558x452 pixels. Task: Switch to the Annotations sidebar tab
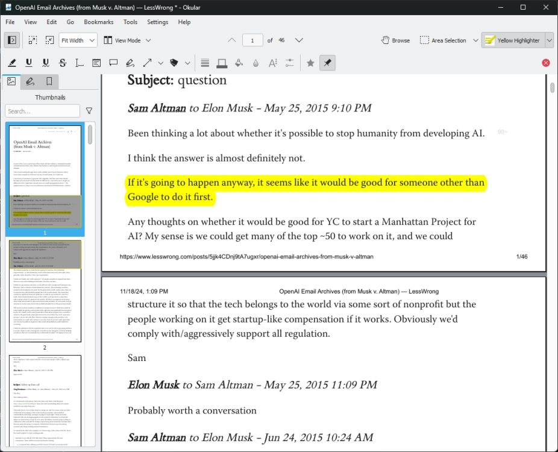click(30, 81)
